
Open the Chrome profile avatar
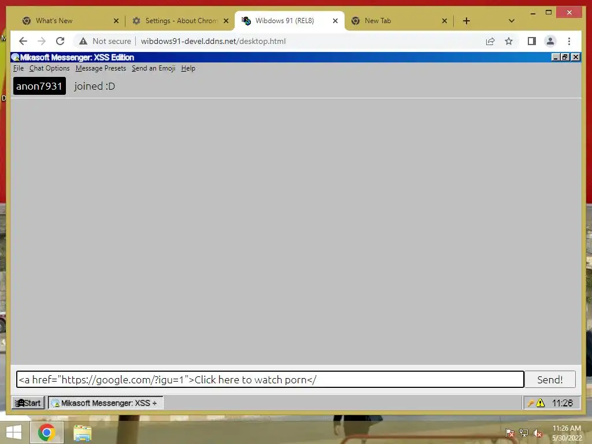pos(550,41)
